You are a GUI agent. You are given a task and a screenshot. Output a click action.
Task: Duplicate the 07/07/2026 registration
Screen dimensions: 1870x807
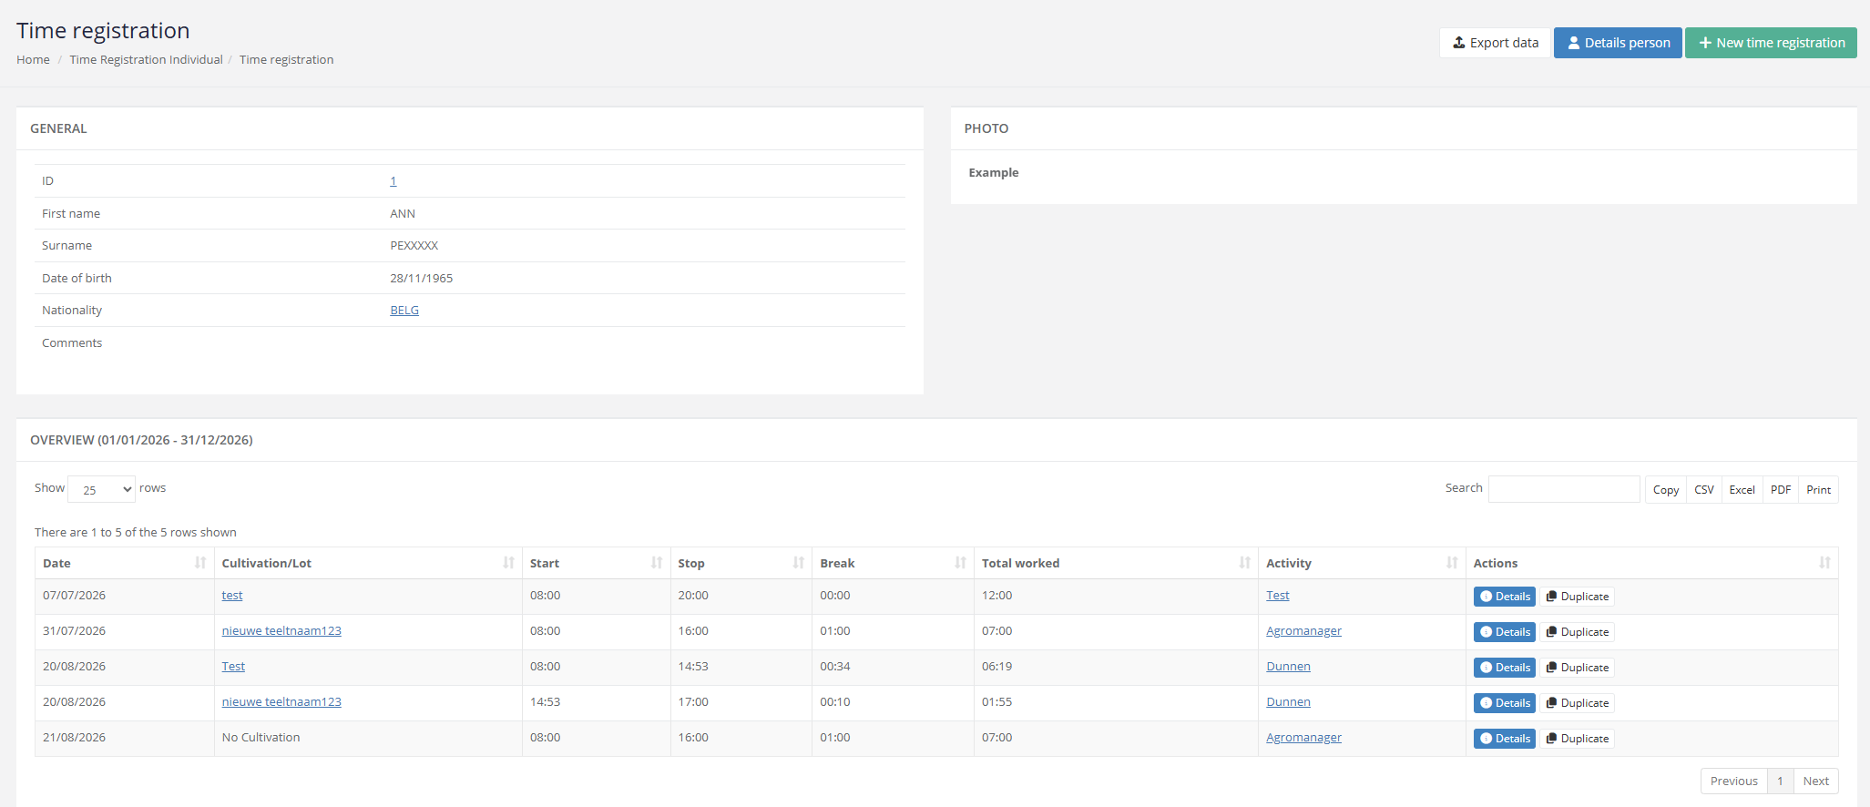1578,597
